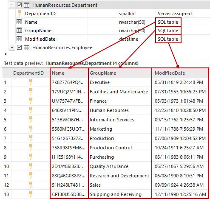Click the key icon in preview row 13

point(31,194)
